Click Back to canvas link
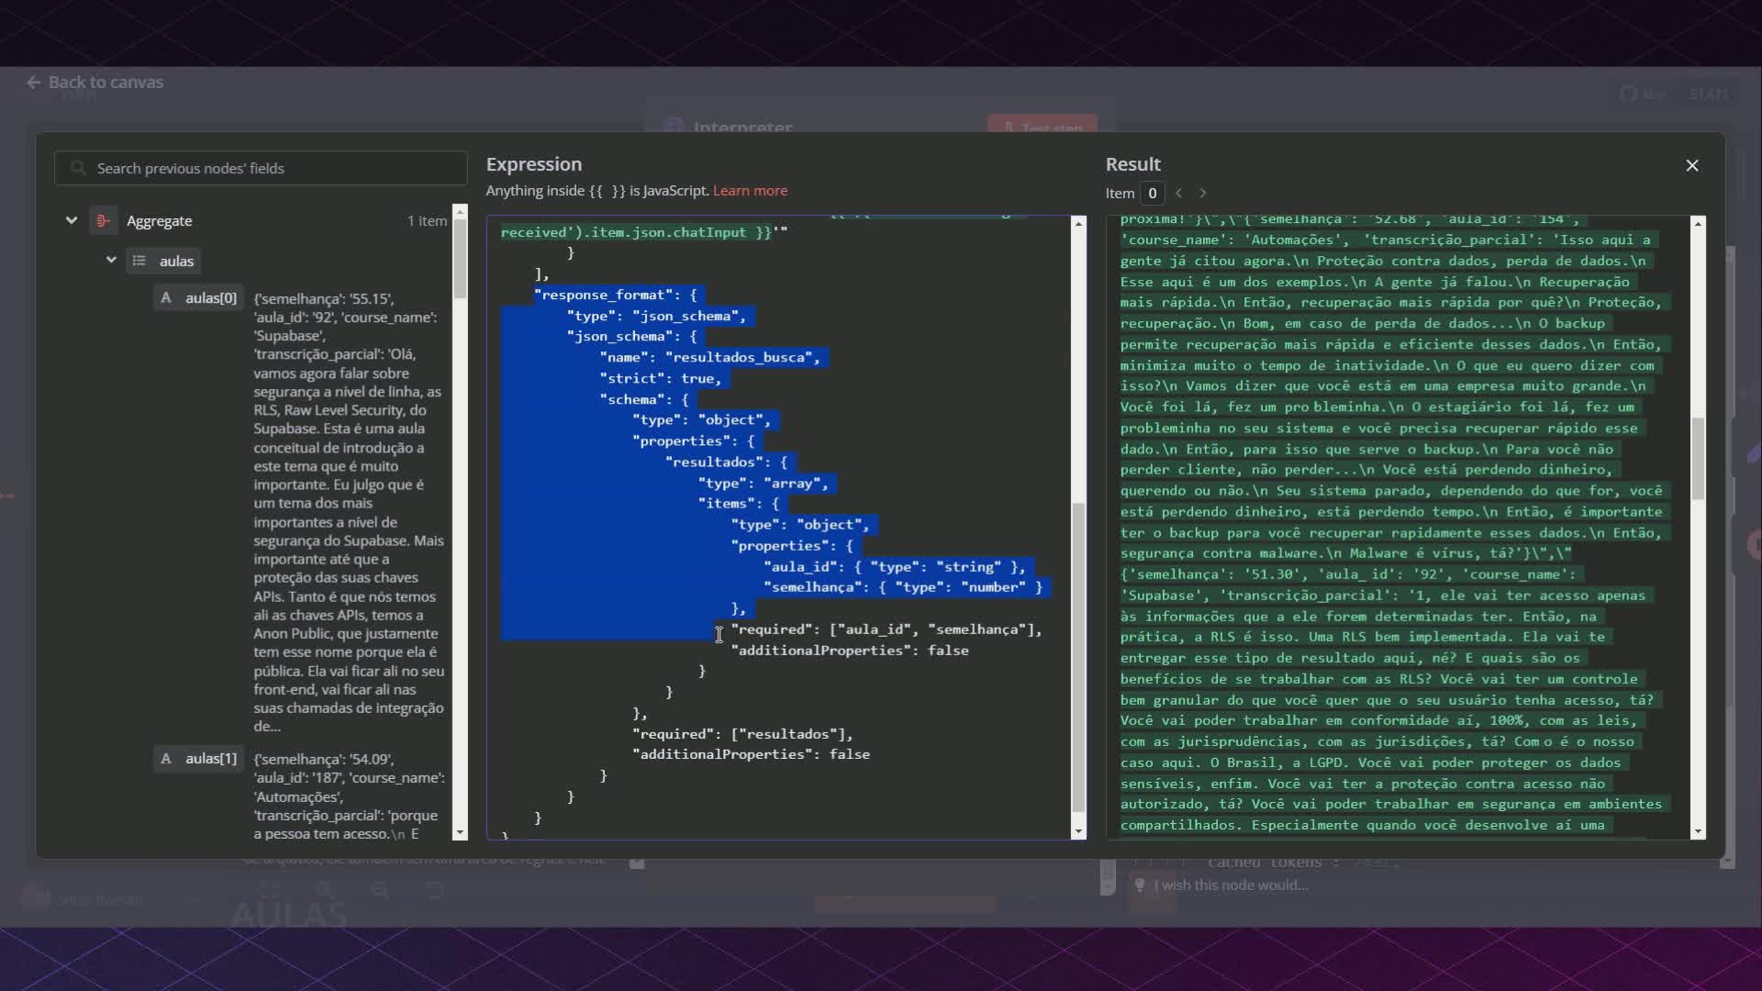Viewport: 1762px width, 991px height. point(106,83)
